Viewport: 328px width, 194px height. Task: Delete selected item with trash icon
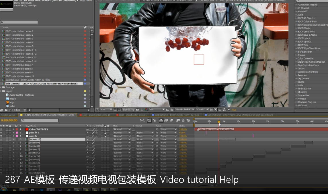(x=24, y=110)
